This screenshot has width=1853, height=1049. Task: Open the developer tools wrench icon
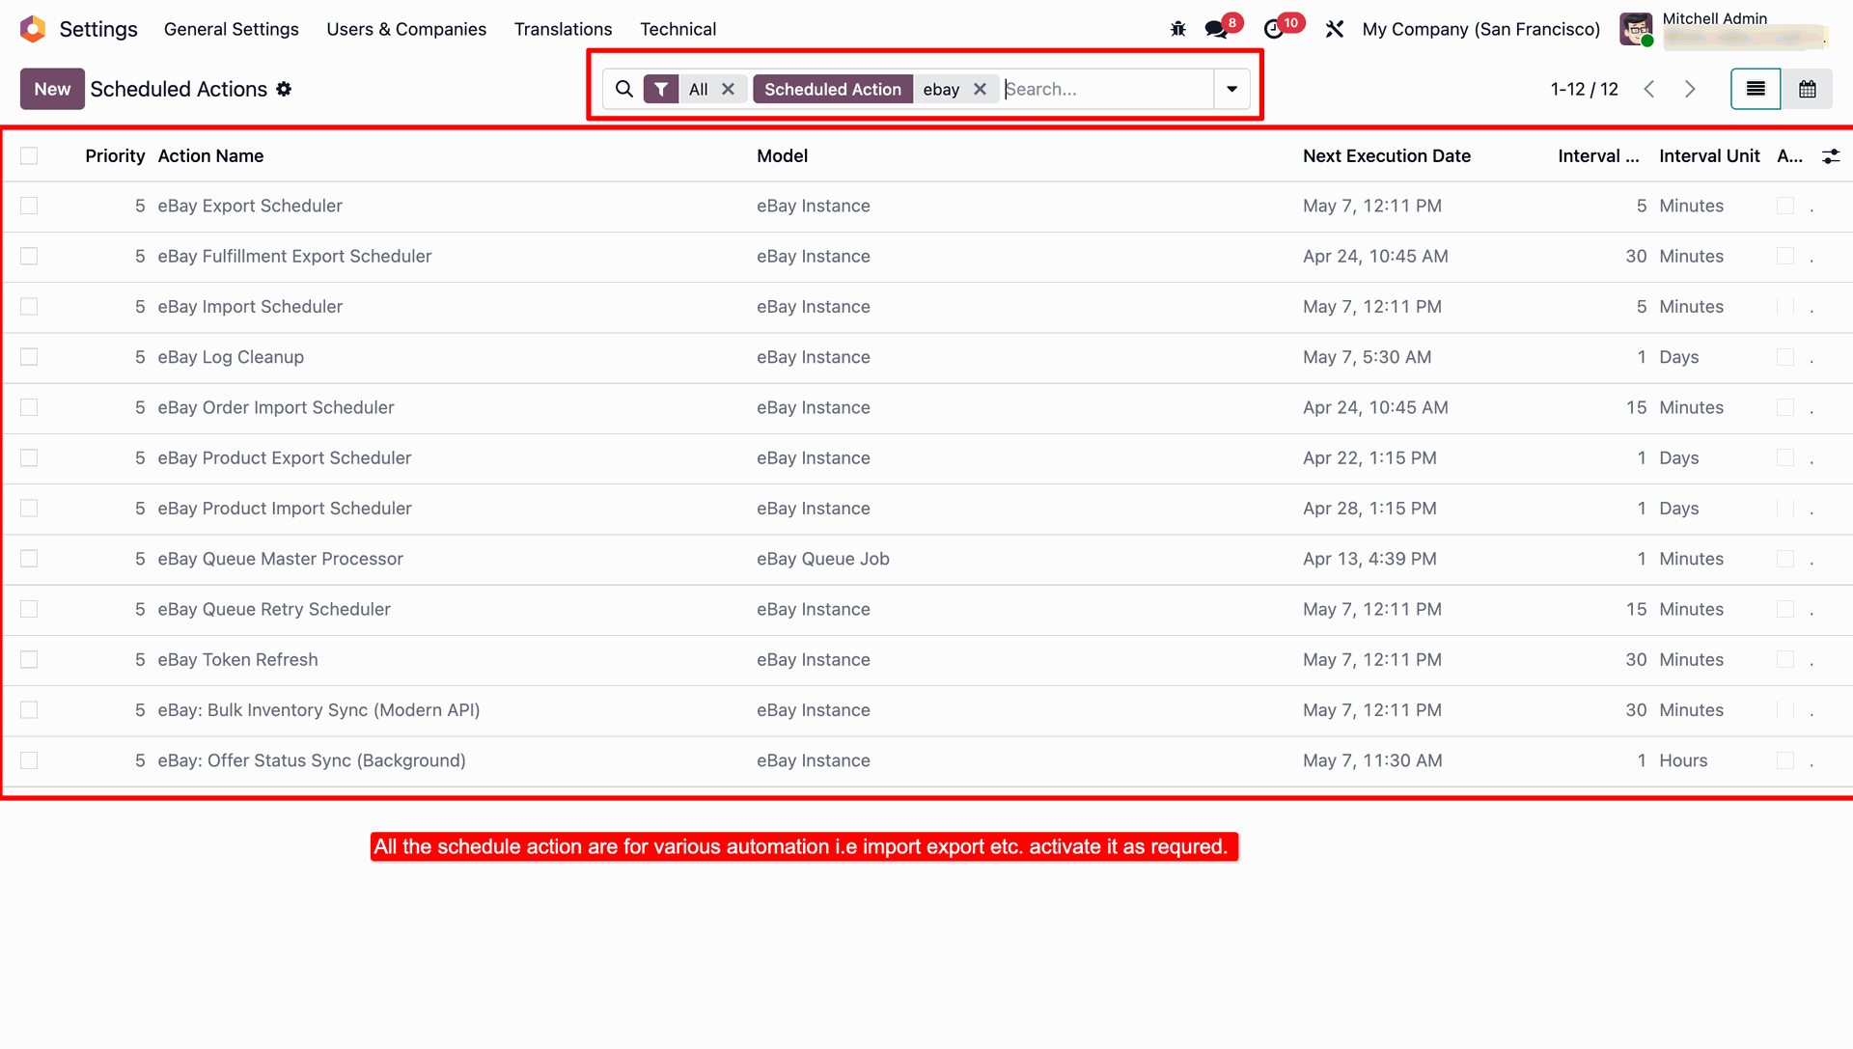[x=1335, y=29]
